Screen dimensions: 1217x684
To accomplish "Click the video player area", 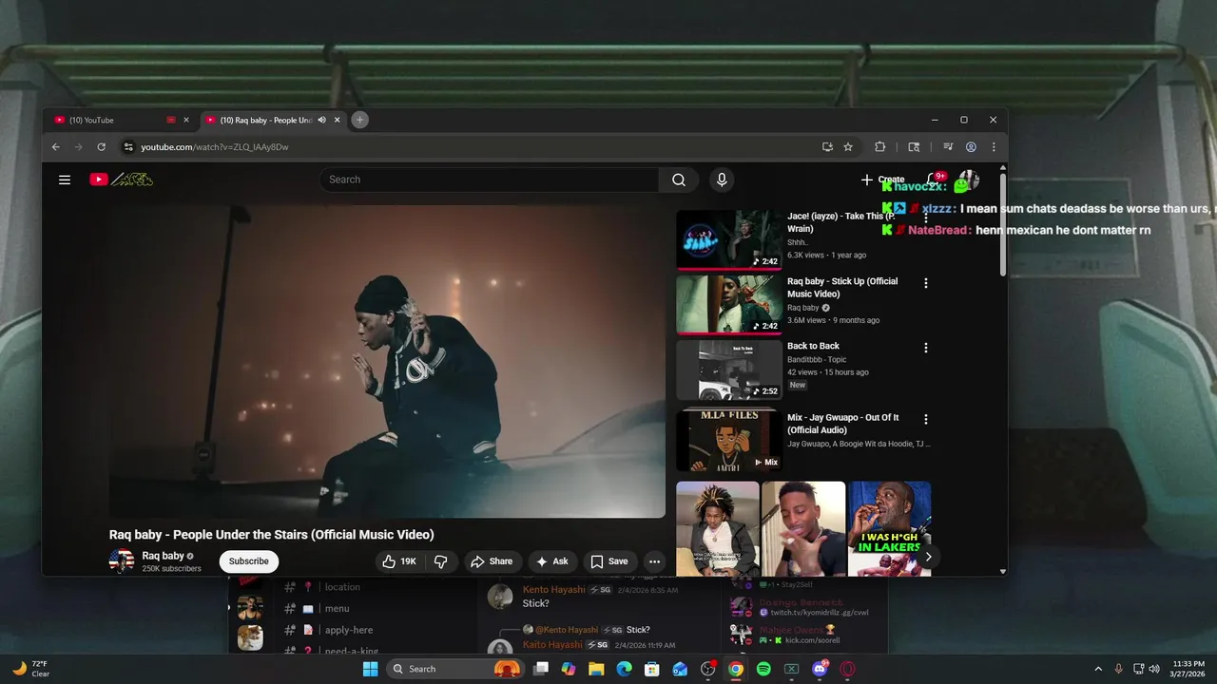I will (387, 361).
